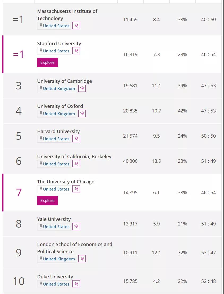Click United States link under Duke University
Viewport: 224px width, 294px height.
pyautogui.click(x=56, y=284)
